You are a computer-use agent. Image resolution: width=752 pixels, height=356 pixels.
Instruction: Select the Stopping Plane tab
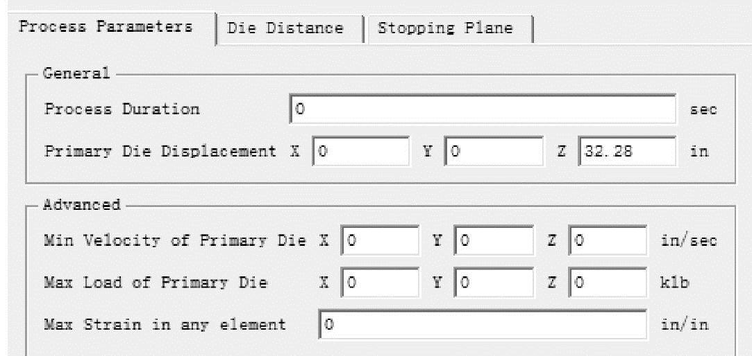444,28
